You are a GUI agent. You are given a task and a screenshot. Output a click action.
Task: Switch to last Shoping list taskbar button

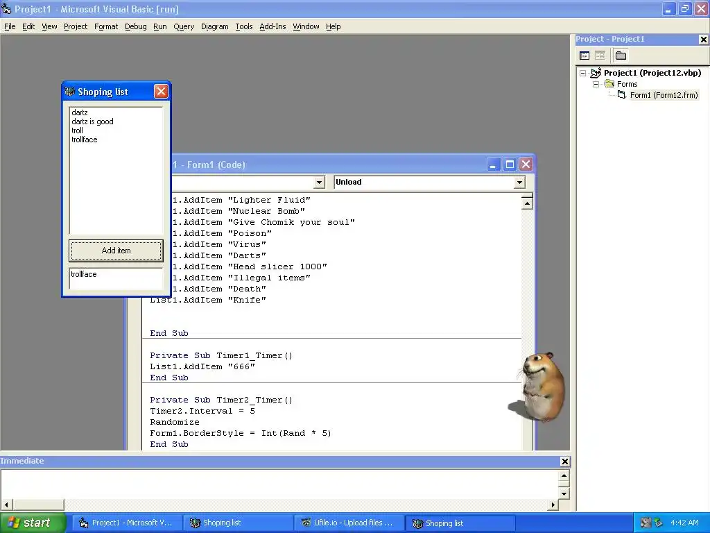[459, 523]
